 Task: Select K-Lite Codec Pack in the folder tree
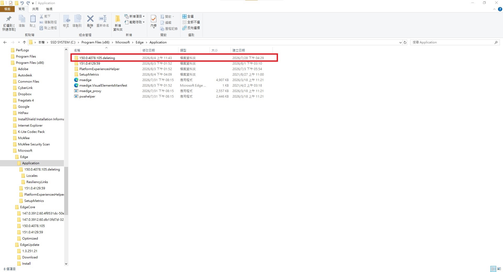point(31,132)
